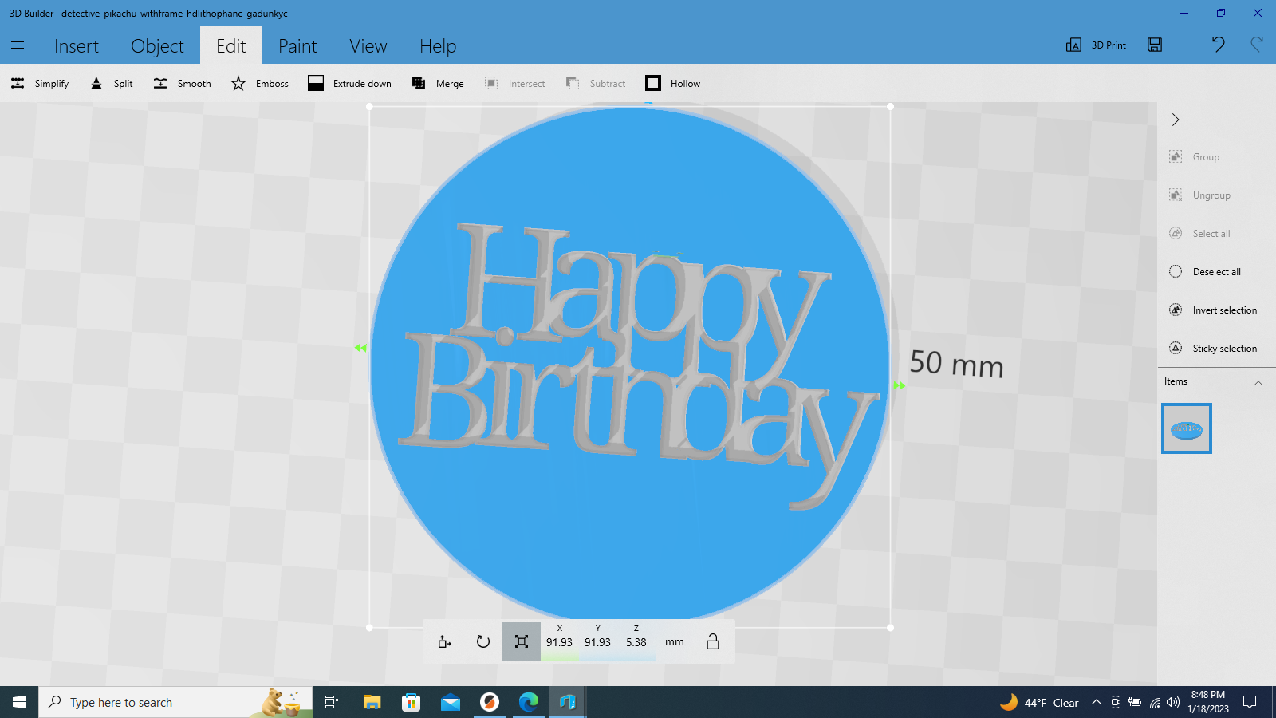
Task: Switch to the View tab
Action: (368, 46)
